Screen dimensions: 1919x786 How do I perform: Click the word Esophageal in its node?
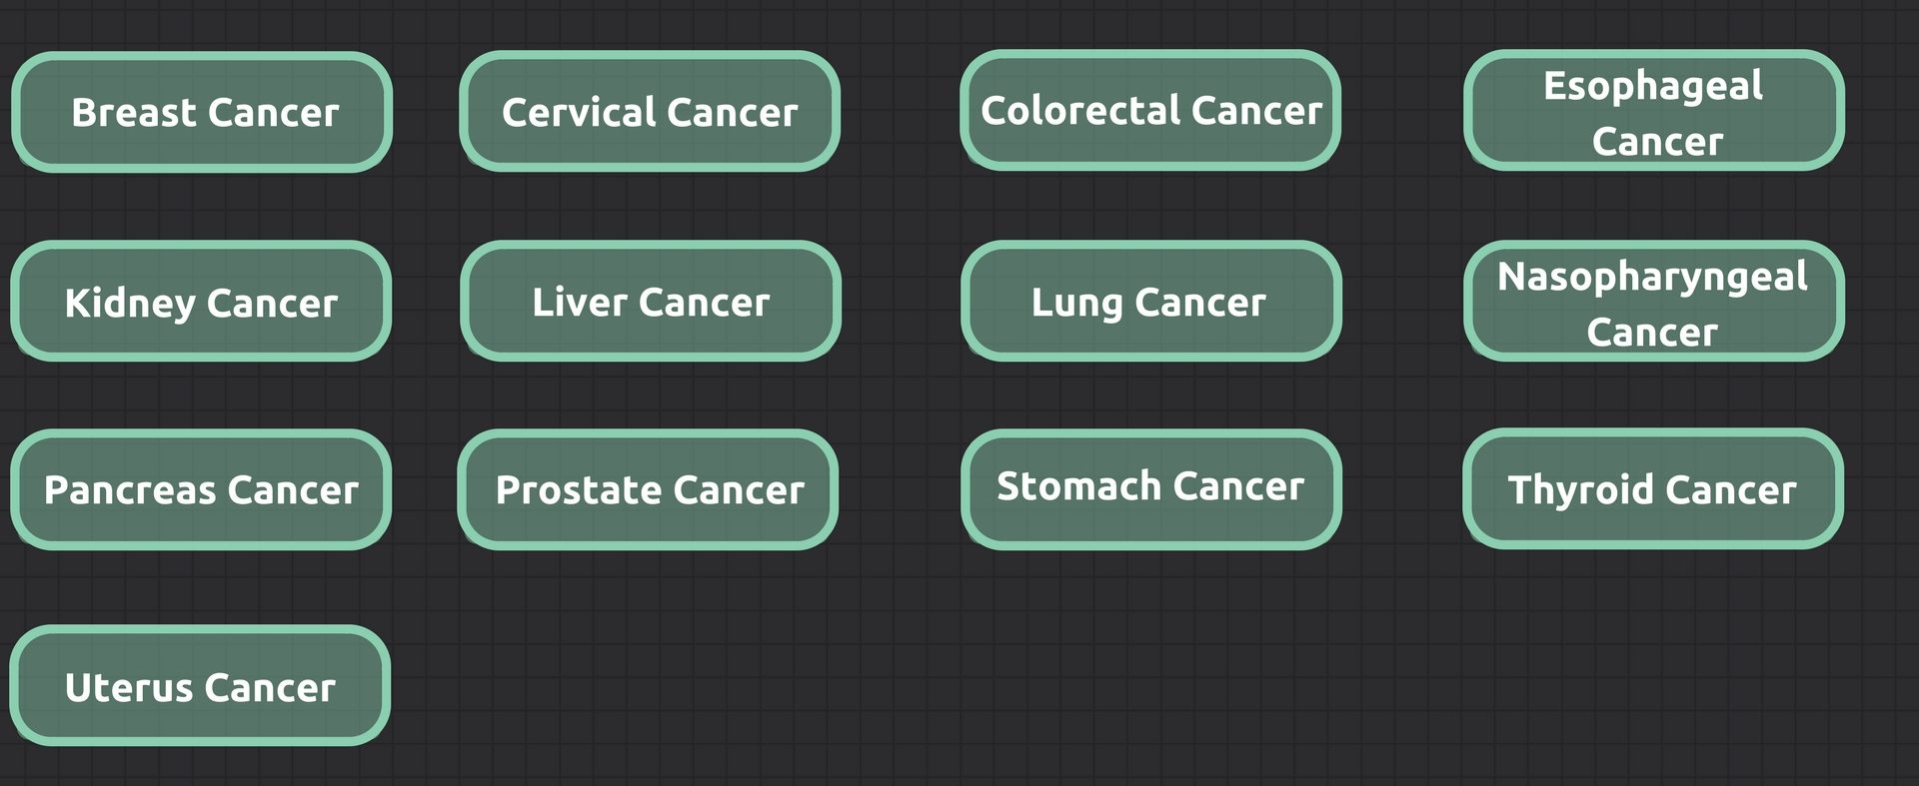tap(1653, 87)
